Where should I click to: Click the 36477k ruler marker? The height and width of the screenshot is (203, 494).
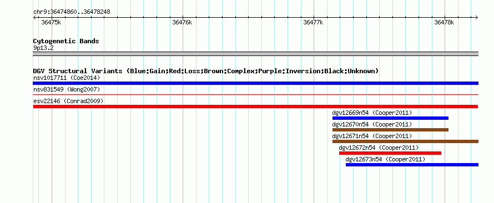313,22
